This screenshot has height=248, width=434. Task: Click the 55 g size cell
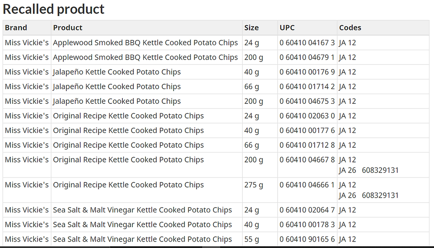tap(260, 239)
